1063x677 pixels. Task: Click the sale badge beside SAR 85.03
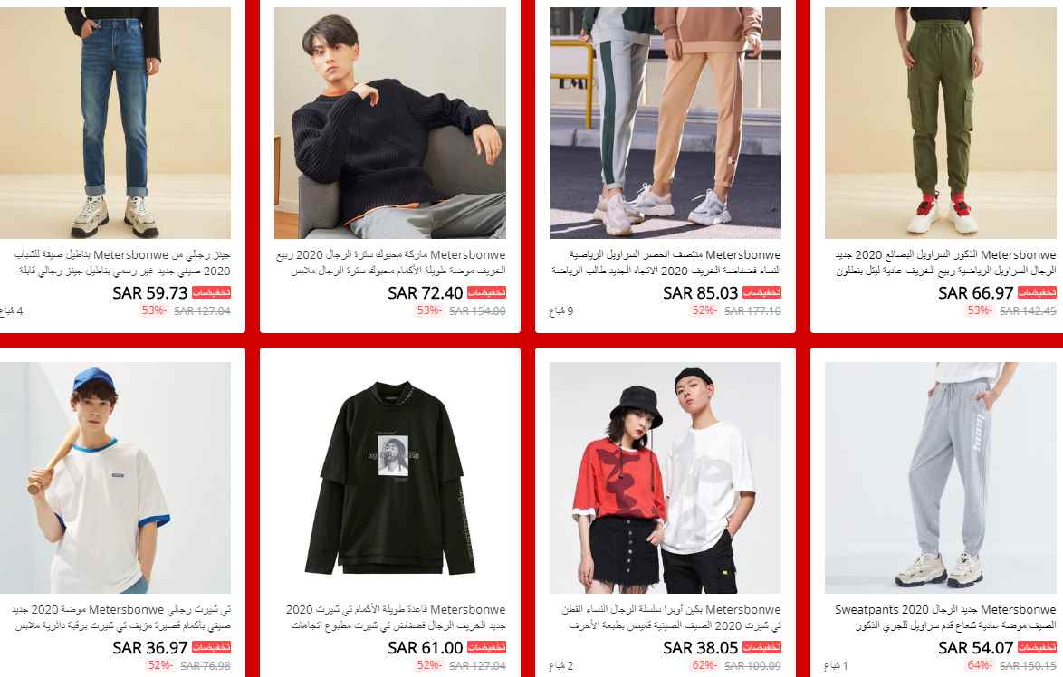(762, 292)
